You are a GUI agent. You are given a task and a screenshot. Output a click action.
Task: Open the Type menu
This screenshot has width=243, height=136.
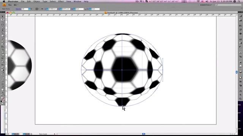coord(45,2)
